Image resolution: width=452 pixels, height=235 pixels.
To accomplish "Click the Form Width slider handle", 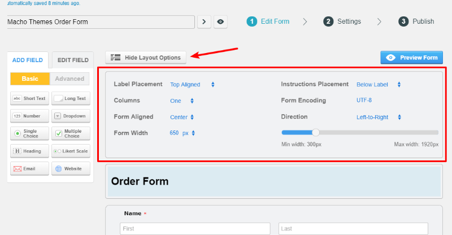I will [316, 133].
